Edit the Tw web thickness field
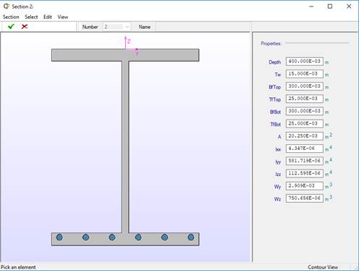 305,74
